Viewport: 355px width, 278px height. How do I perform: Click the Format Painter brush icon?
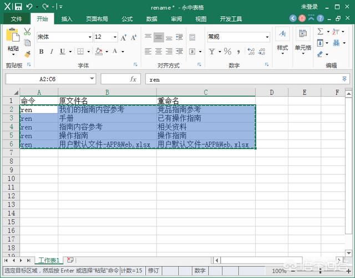point(27,54)
